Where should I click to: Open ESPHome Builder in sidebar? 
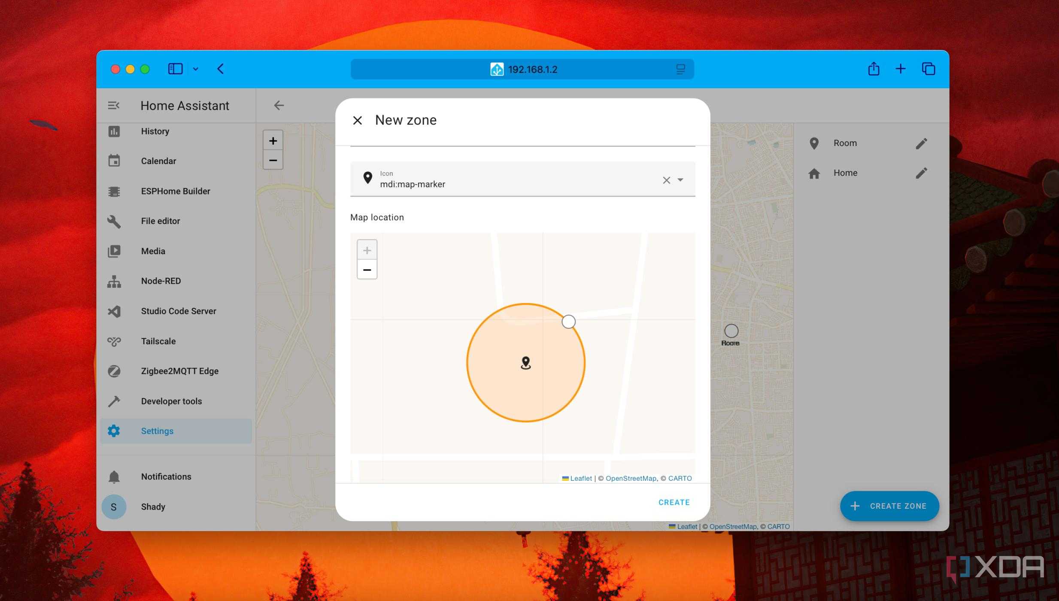tap(176, 191)
